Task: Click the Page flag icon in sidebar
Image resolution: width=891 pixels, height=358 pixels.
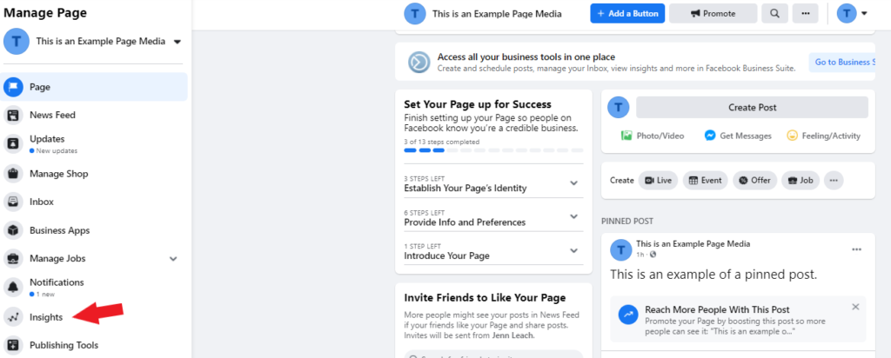Action: [13, 88]
